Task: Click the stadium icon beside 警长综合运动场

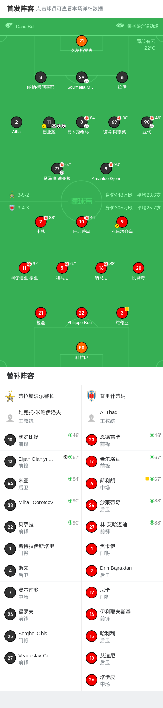Action: pos(120,26)
